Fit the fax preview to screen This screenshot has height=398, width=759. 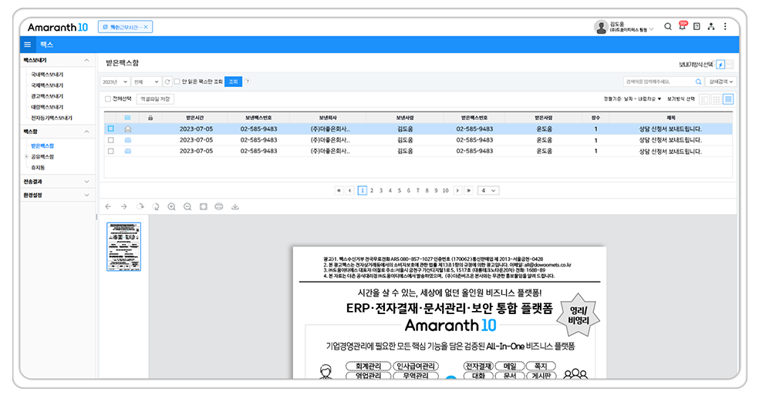pyautogui.click(x=204, y=207)
